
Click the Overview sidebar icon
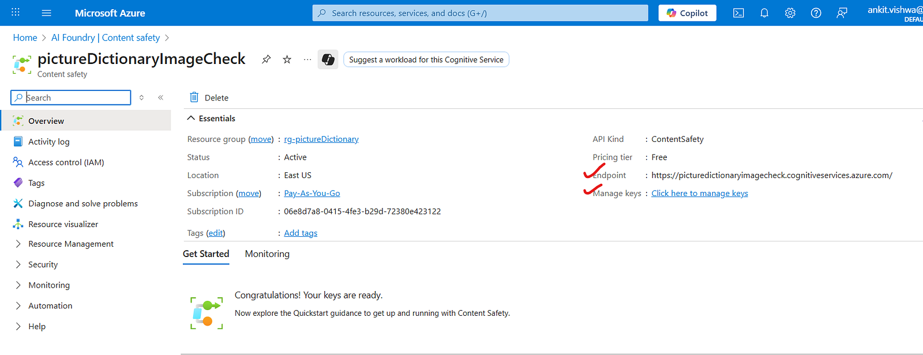(x=18, y=121)
